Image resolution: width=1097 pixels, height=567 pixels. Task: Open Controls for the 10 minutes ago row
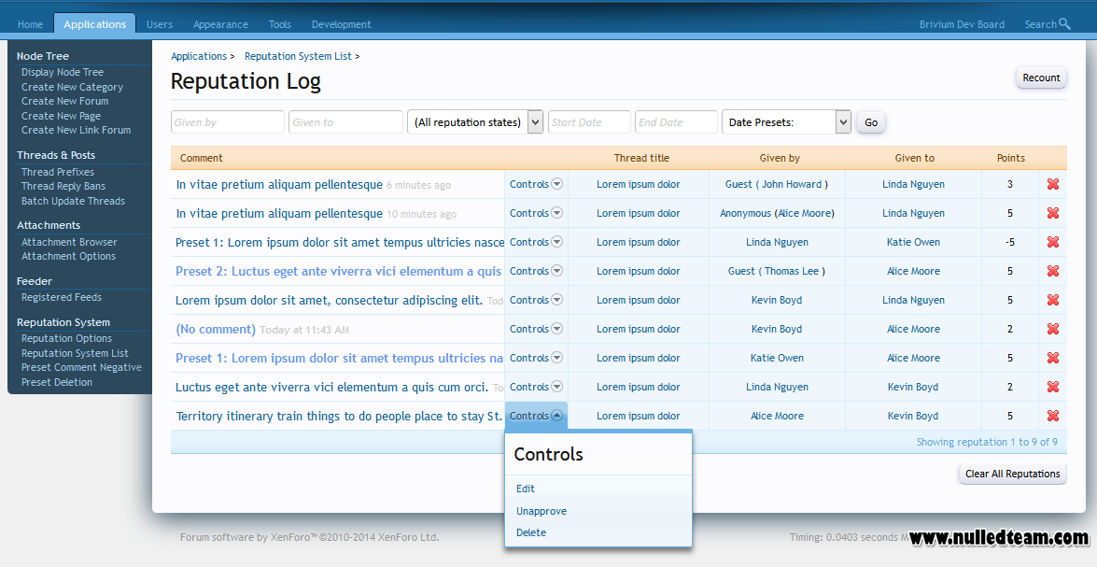pos(536,213)
